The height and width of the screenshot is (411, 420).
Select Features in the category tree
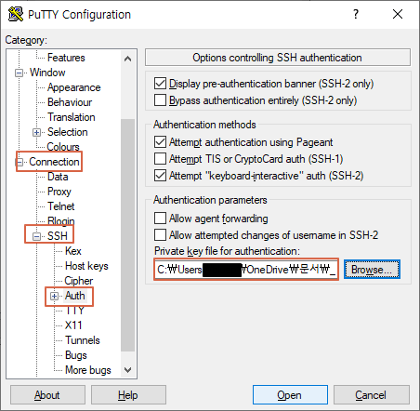[x=66, y=58]
